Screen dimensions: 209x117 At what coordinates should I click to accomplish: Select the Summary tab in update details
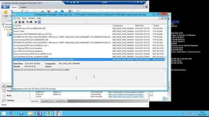point(35,101)
